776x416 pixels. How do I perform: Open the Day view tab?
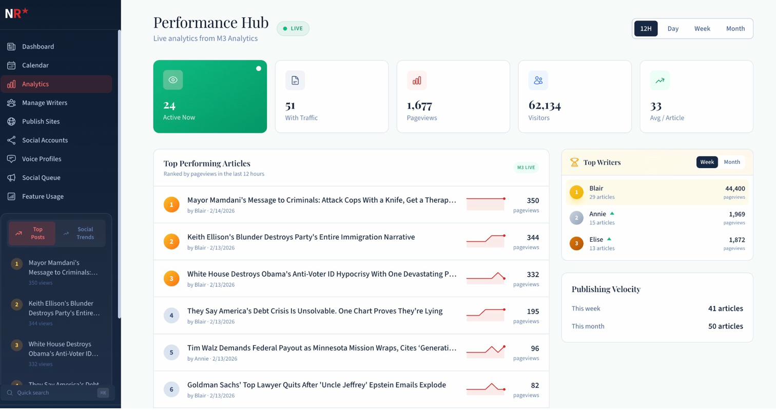tap(672, 29)
